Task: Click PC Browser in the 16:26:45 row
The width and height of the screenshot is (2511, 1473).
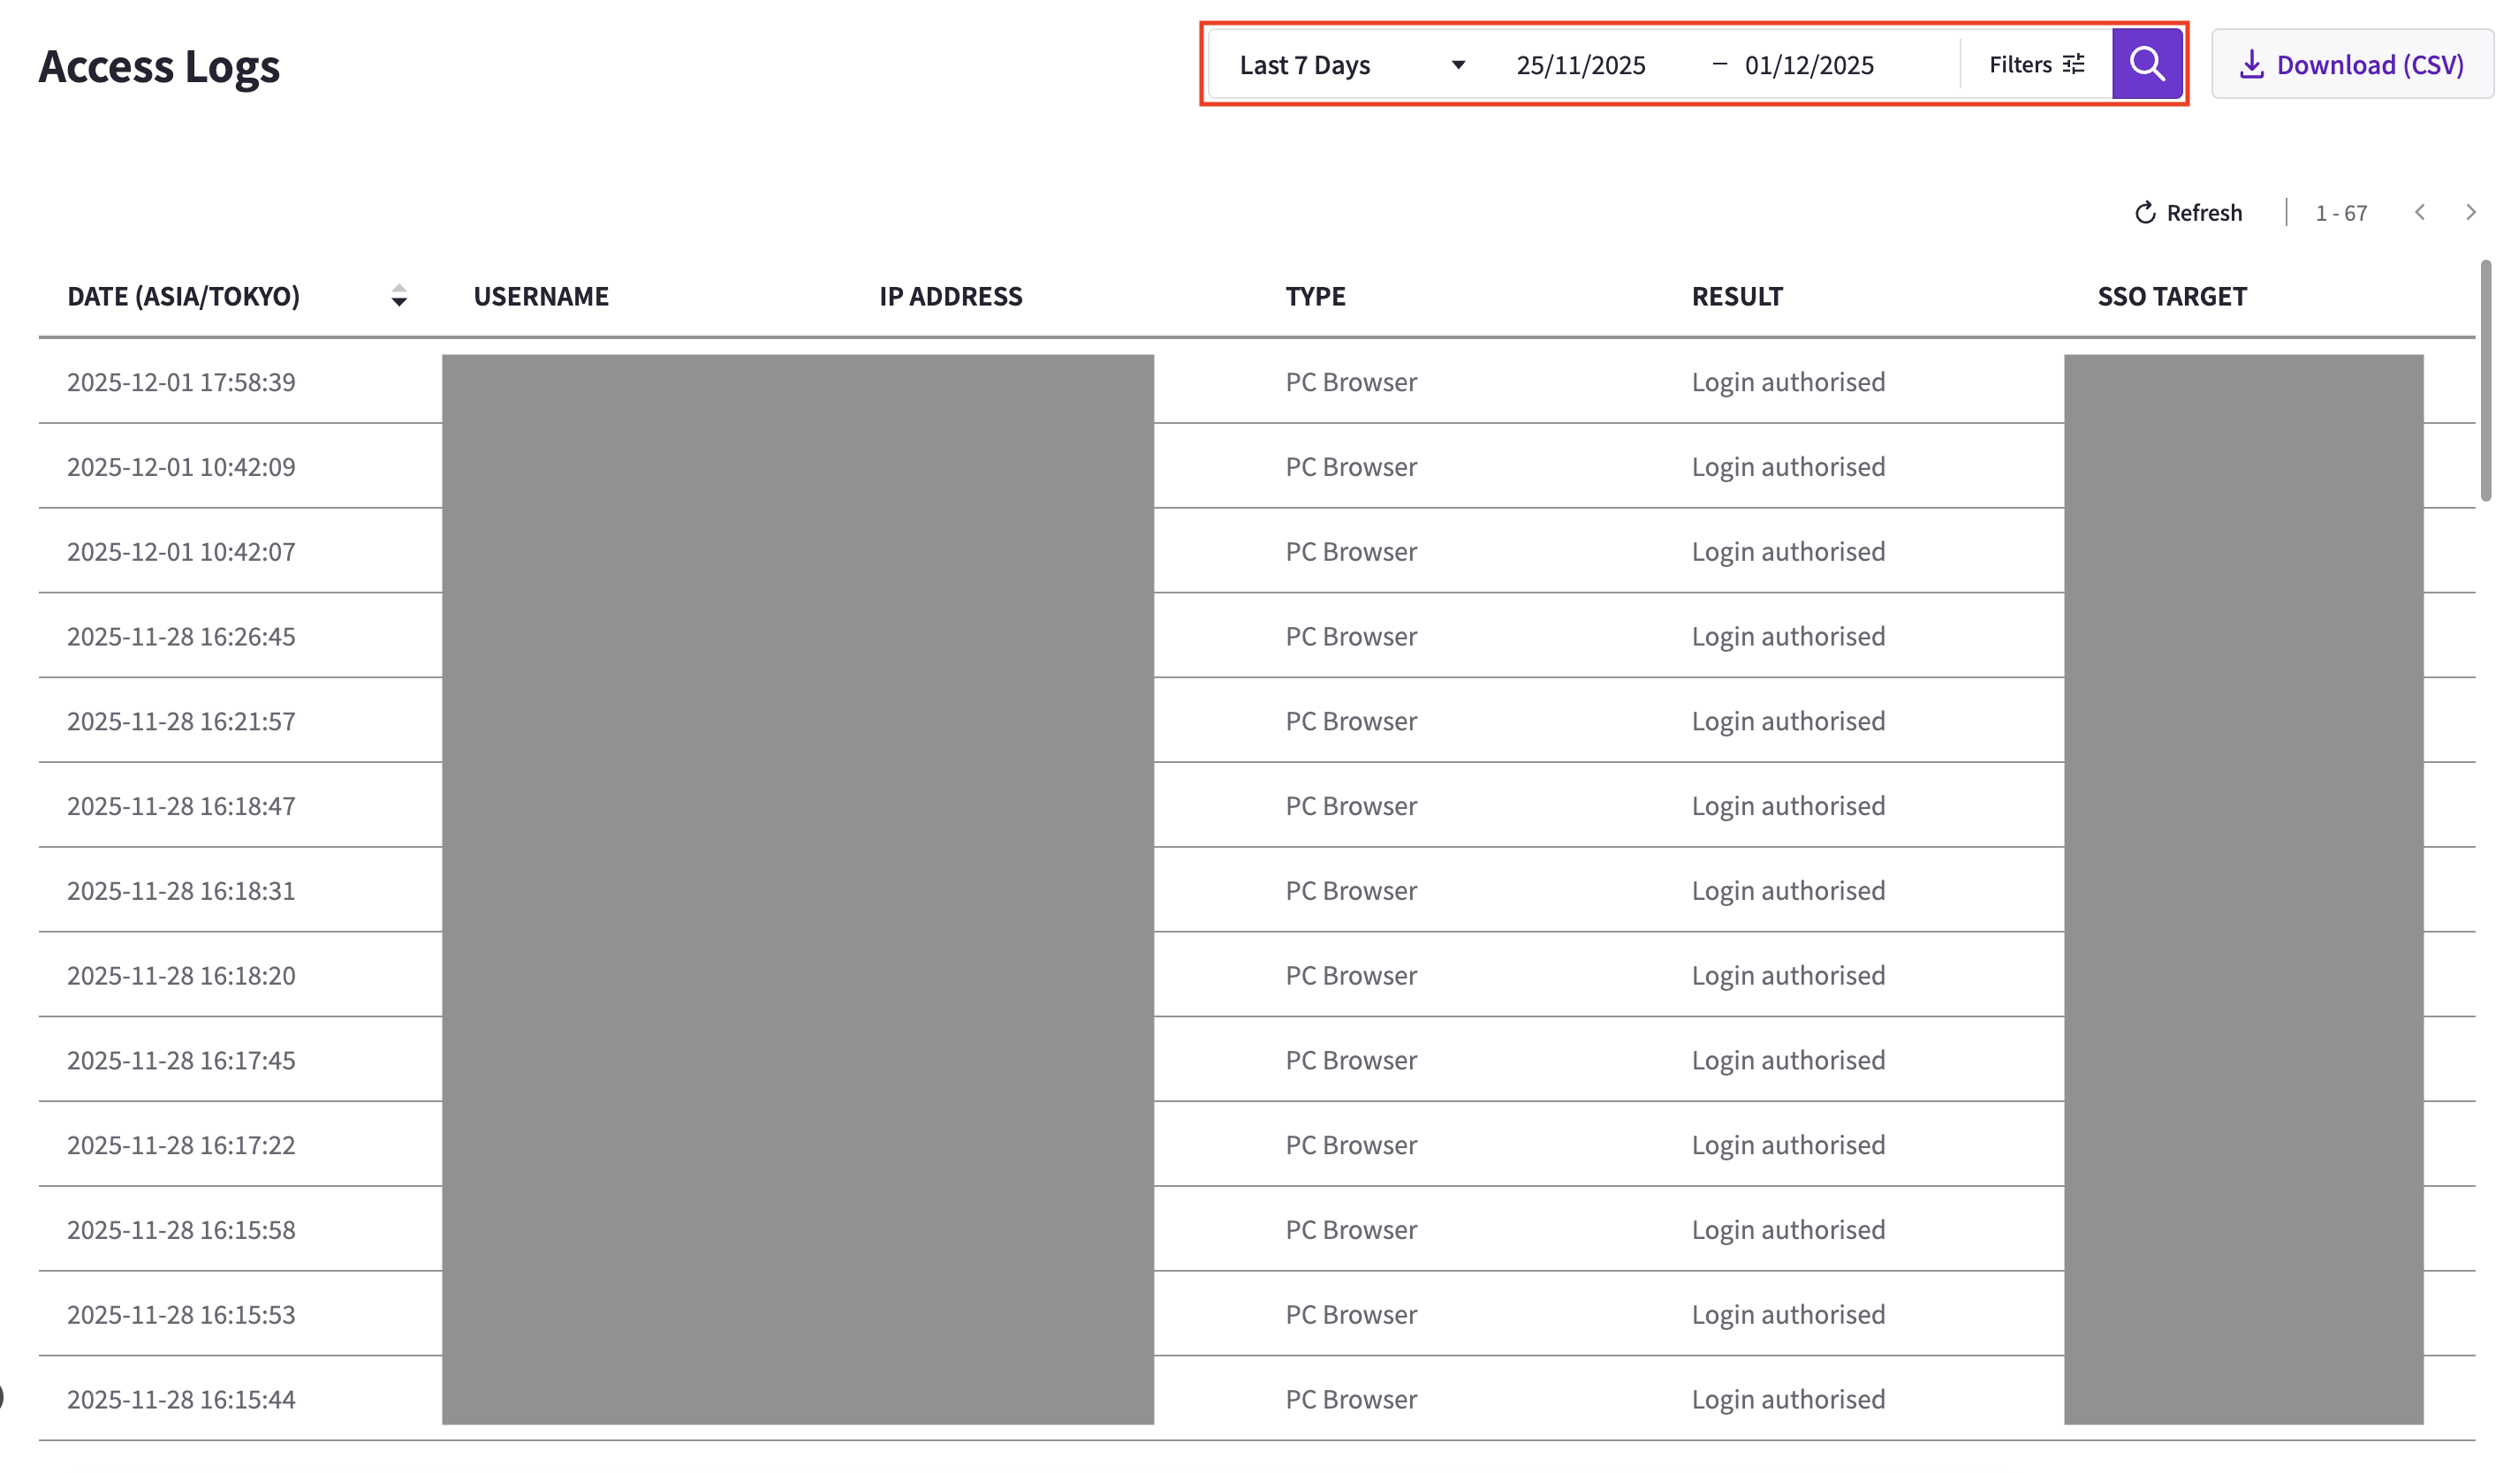Action: tap(1351, 637)
